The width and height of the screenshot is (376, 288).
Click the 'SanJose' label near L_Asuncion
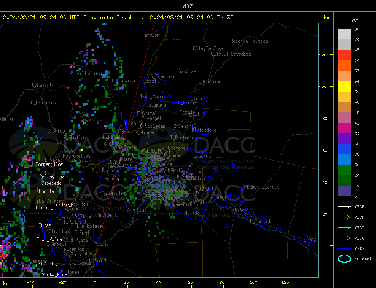(187, 71)
